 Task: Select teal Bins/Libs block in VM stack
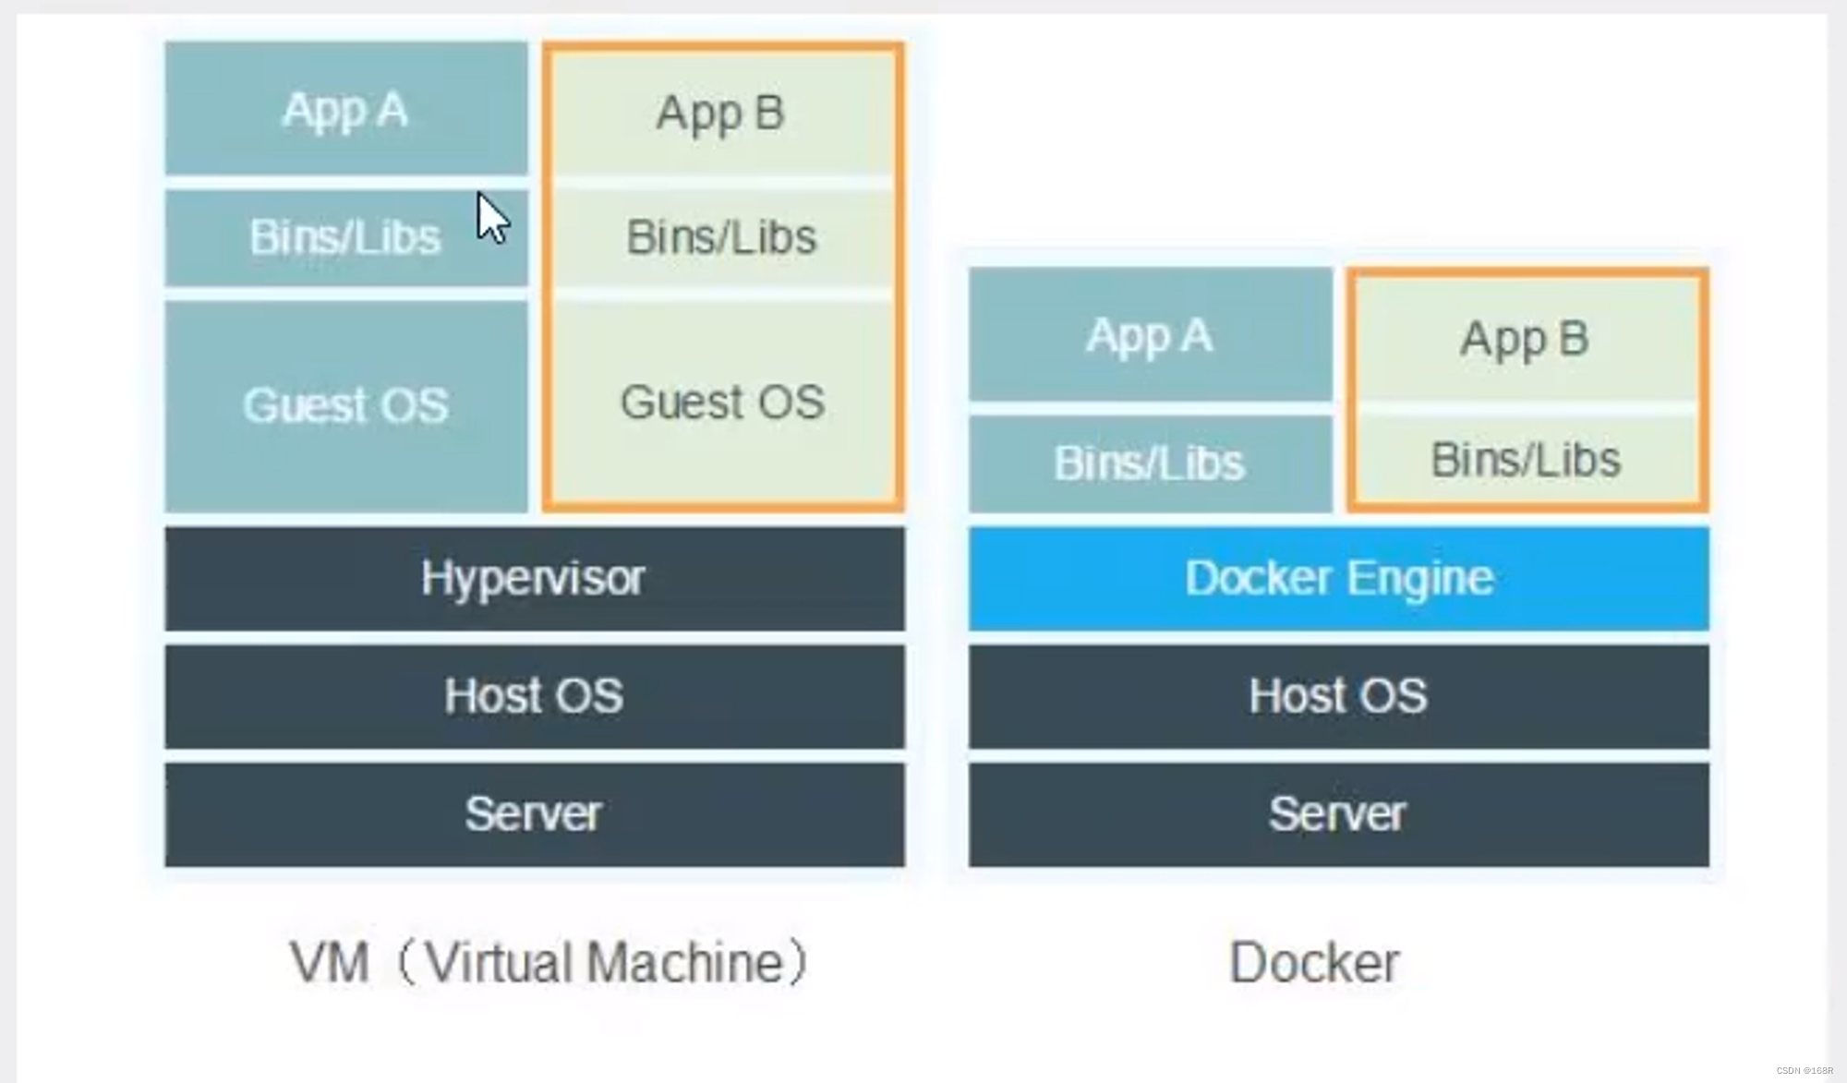pos(345,237)
